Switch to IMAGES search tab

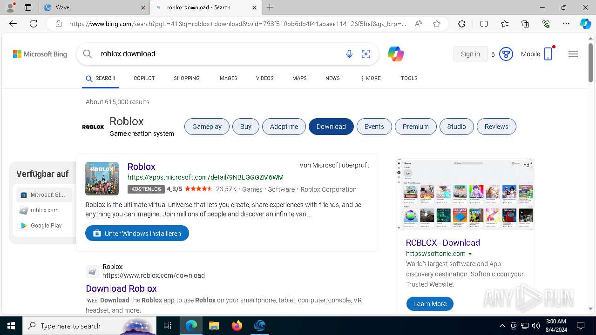228,78
